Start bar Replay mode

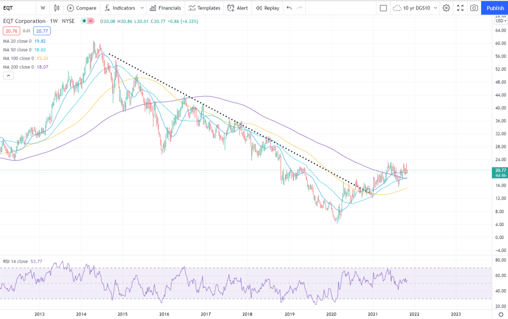click(x=266, y=8)
